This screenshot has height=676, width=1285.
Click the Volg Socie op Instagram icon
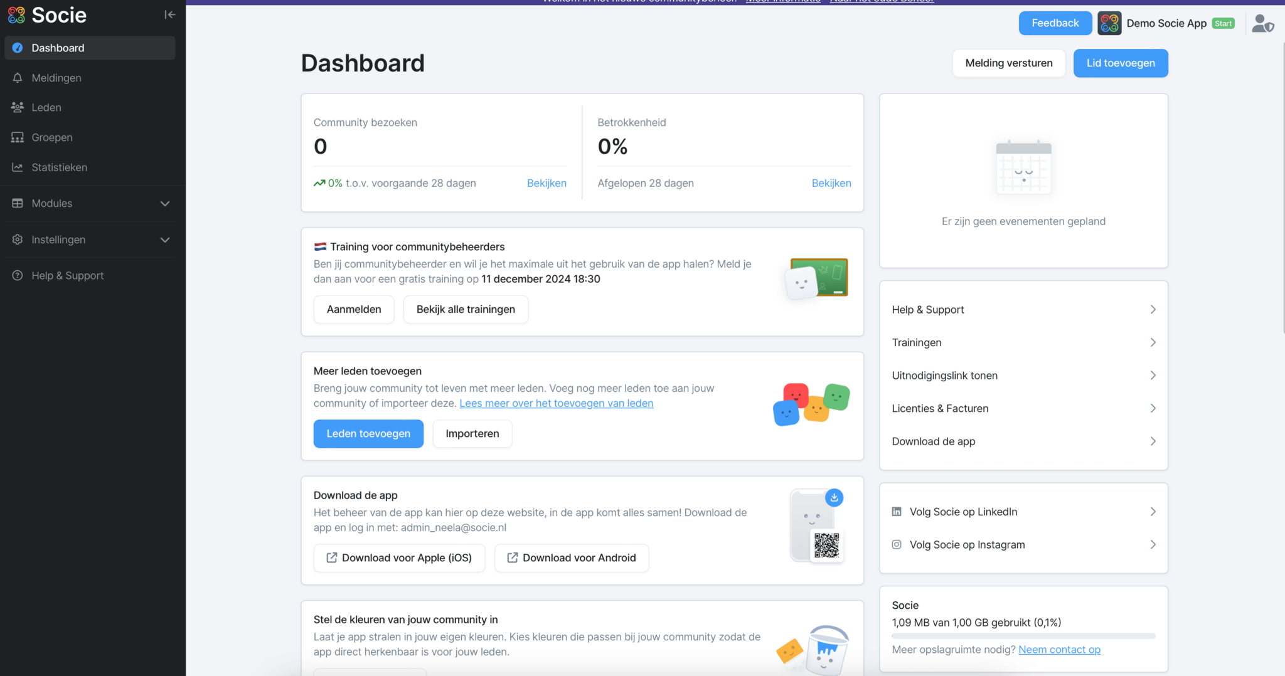[x=897, y=544]
